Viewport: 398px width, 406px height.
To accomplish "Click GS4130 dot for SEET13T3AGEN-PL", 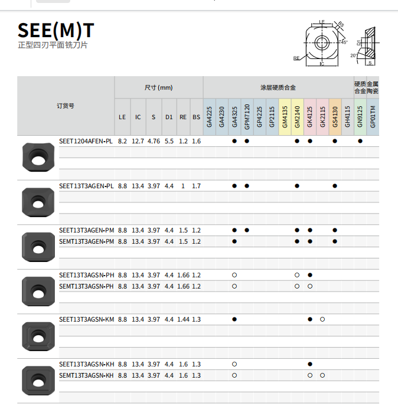I will pos(335,186).
